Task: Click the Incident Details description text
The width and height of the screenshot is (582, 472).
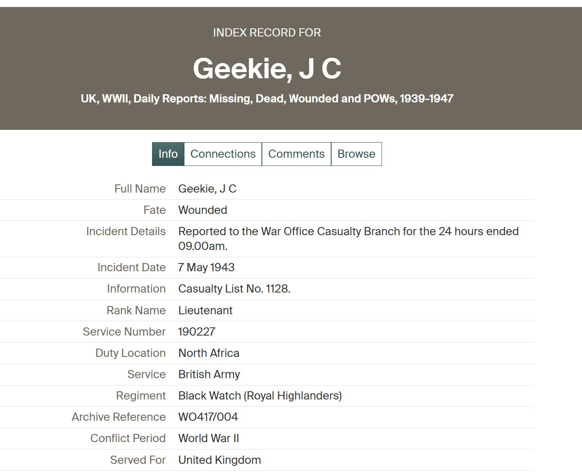Action: (x=348, y=239)
